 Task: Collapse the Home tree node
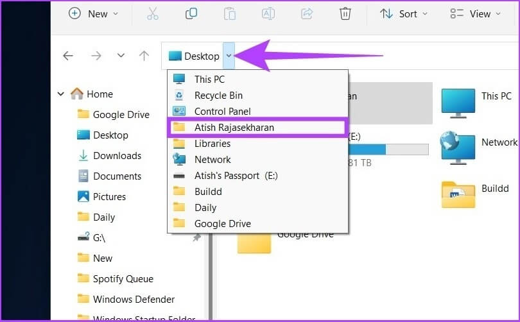(61, 94)
